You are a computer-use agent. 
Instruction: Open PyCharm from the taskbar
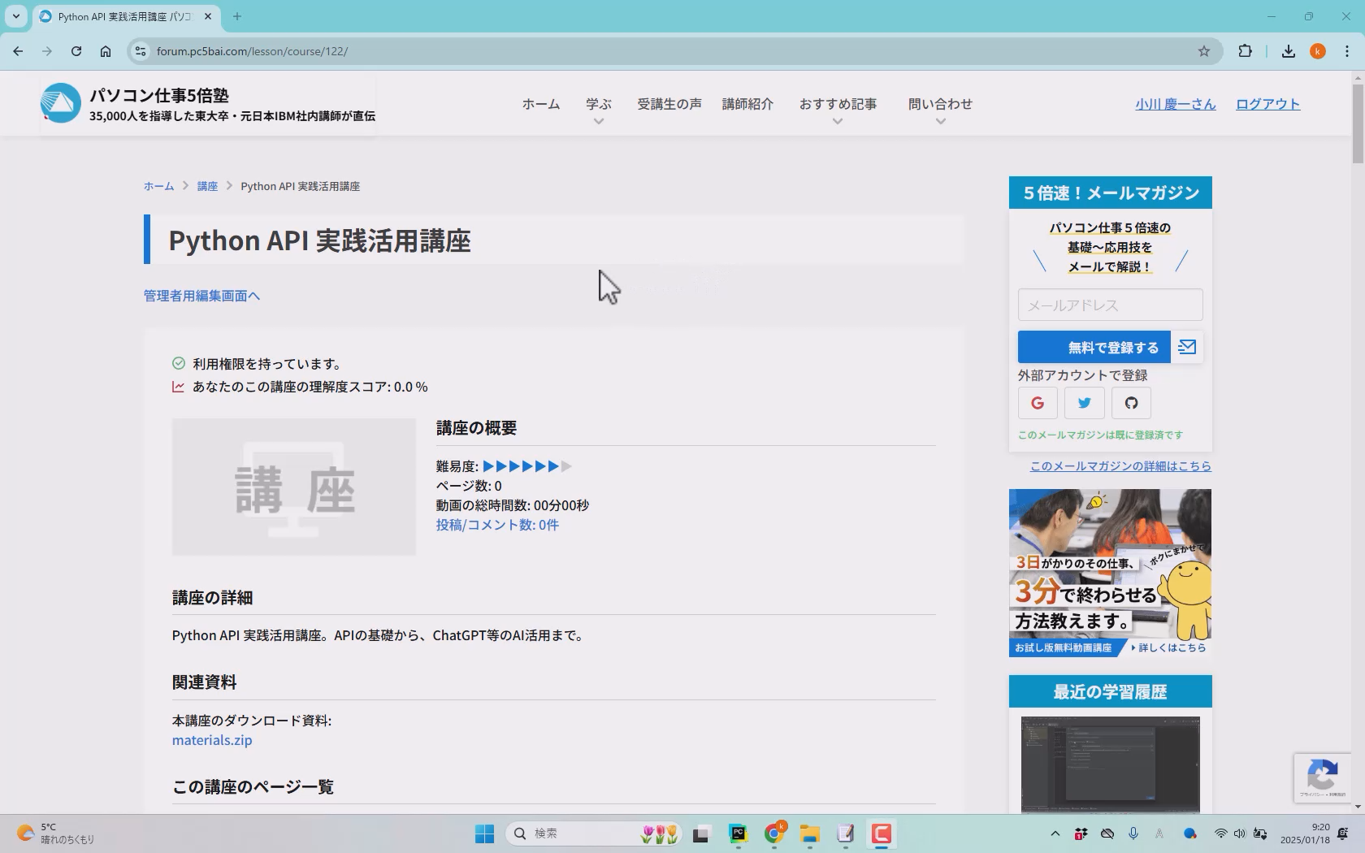point(738,834)
